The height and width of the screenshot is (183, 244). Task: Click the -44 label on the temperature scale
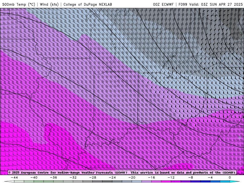point(14,178)
